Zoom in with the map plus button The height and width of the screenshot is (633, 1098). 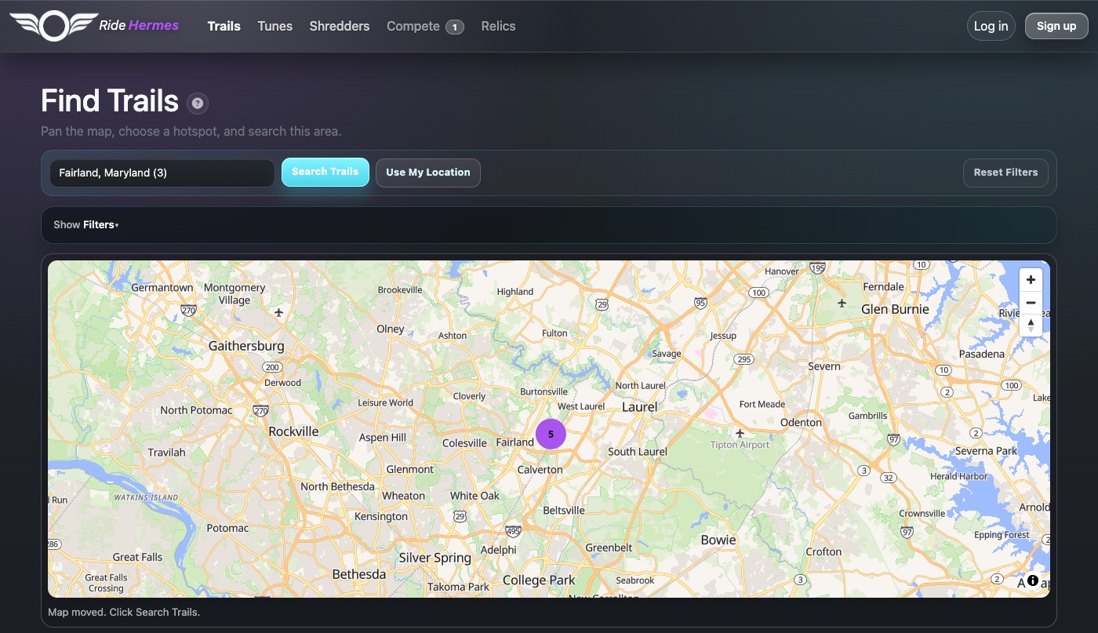click(1031, 280)
